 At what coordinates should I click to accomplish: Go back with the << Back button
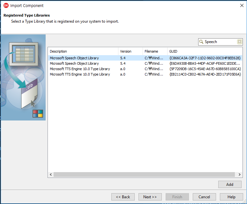(x=123, y=197)
